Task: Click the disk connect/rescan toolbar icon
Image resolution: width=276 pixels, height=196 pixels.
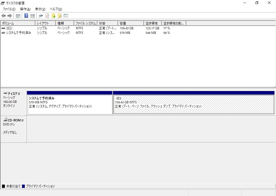Action: [41, 16]
